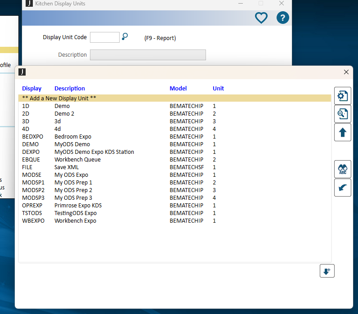Screen dimensions: 358x314
Task: Select the 2D Demo 2 row
Action: pyautogui.click(x=175, y=114)
